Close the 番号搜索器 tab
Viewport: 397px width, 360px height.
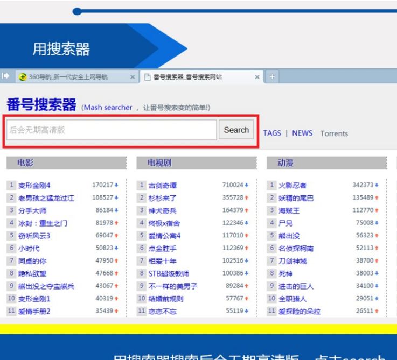[x=257, y=77]
